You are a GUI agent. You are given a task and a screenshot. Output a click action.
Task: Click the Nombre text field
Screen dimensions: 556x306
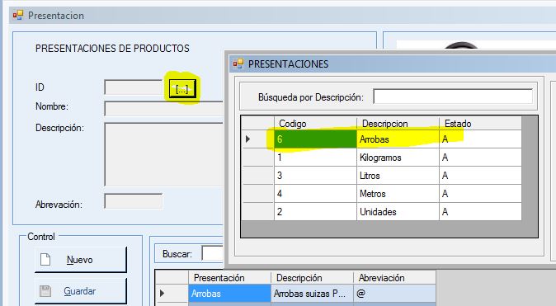point(164,109)
